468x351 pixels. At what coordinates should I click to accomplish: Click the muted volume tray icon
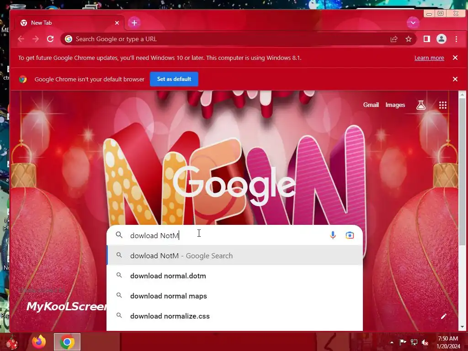425,342
